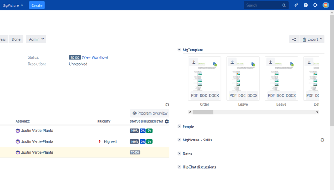
Task: Click the green 0% badge in Highest row
Action: [149, 141]
